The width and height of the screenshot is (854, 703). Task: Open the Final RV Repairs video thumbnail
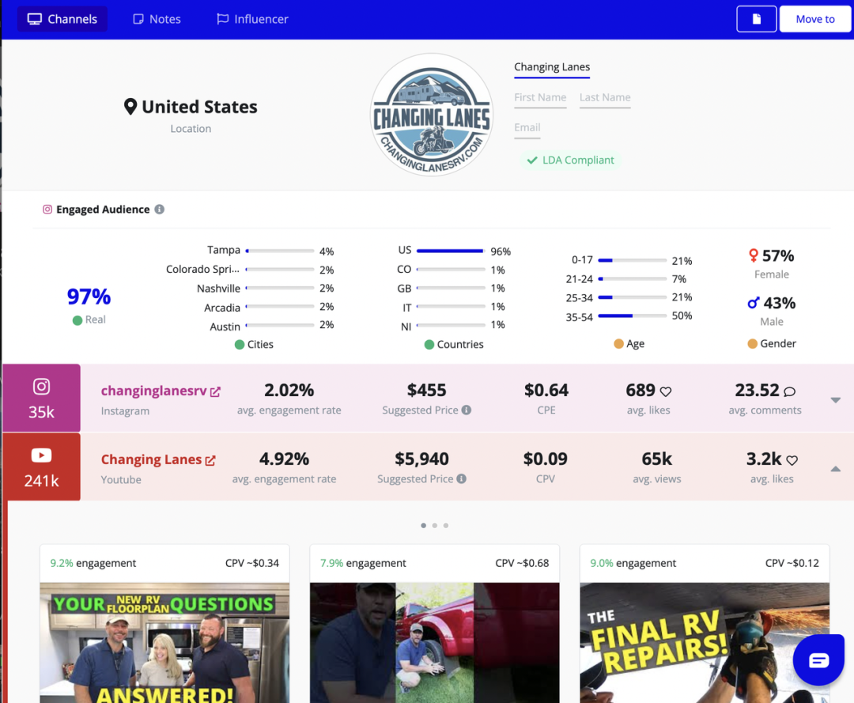[705, 643]
